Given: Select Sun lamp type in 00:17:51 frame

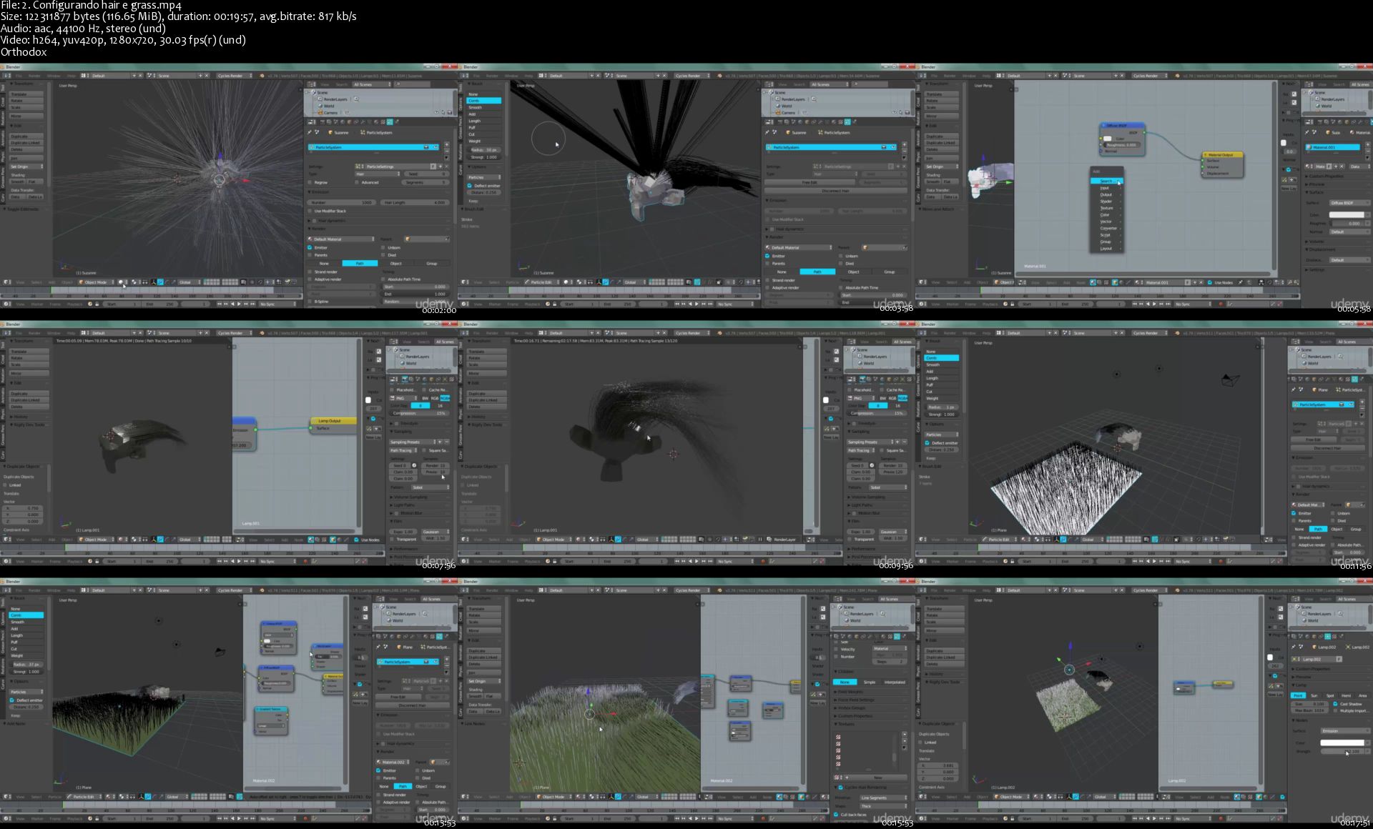Looking at the screenshot, I should pos(1314,695).
